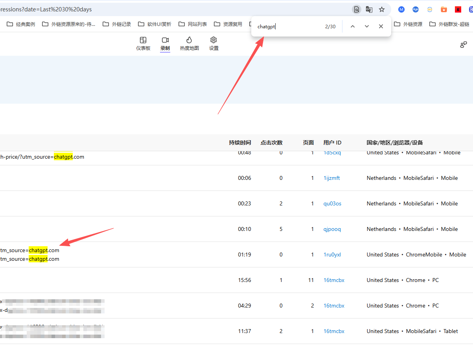Screen dimensions: 473x346
Task: Click the red K extension icon
Action: [458, 9]
